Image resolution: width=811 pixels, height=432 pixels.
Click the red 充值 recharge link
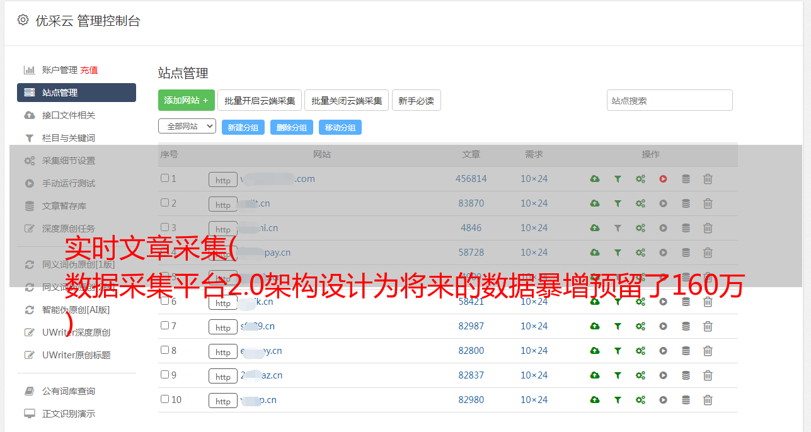click(x=89, y=70)
